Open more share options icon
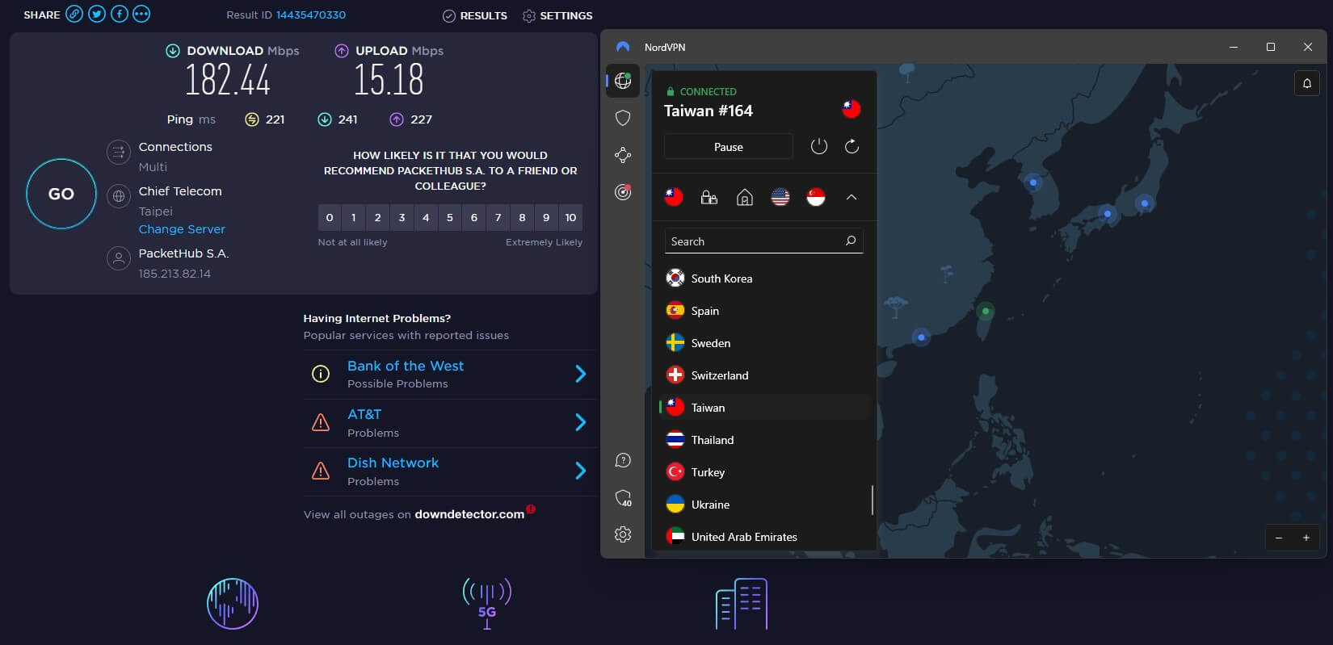 (x=141, y=15)
